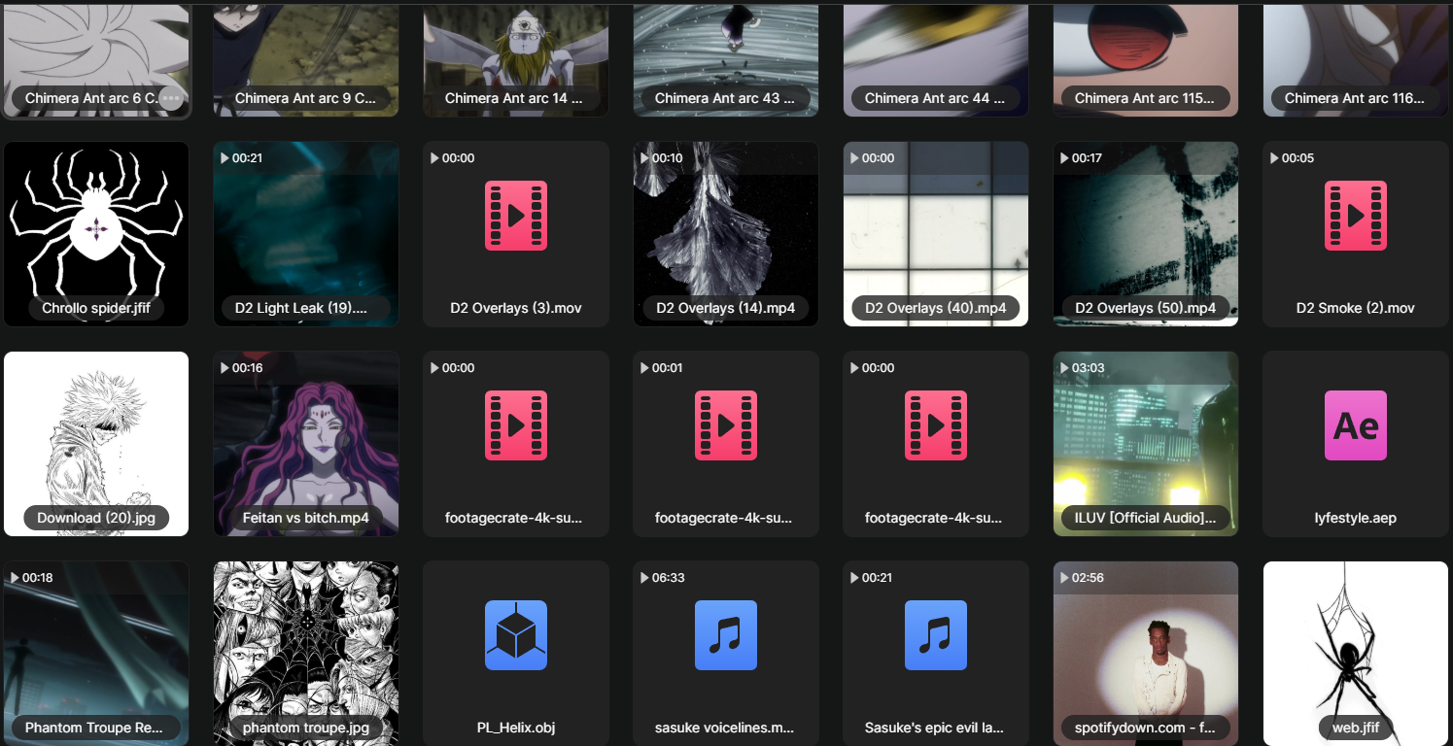Select the Phantom Troupe Re... video thumbnail

(96, 654)
